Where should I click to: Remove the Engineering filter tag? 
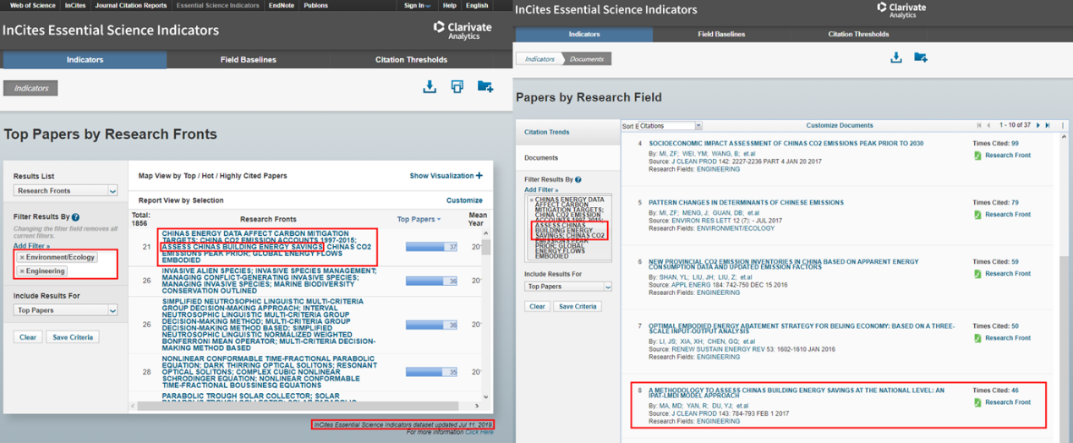[x=22, y=271]
